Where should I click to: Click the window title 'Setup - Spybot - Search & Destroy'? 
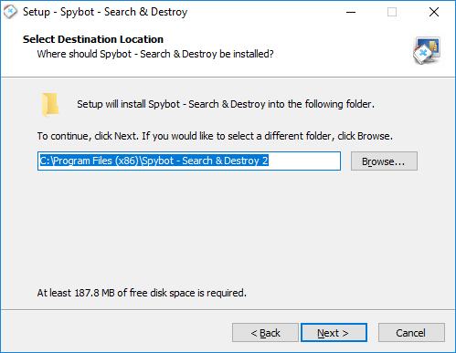click(105, 12)
